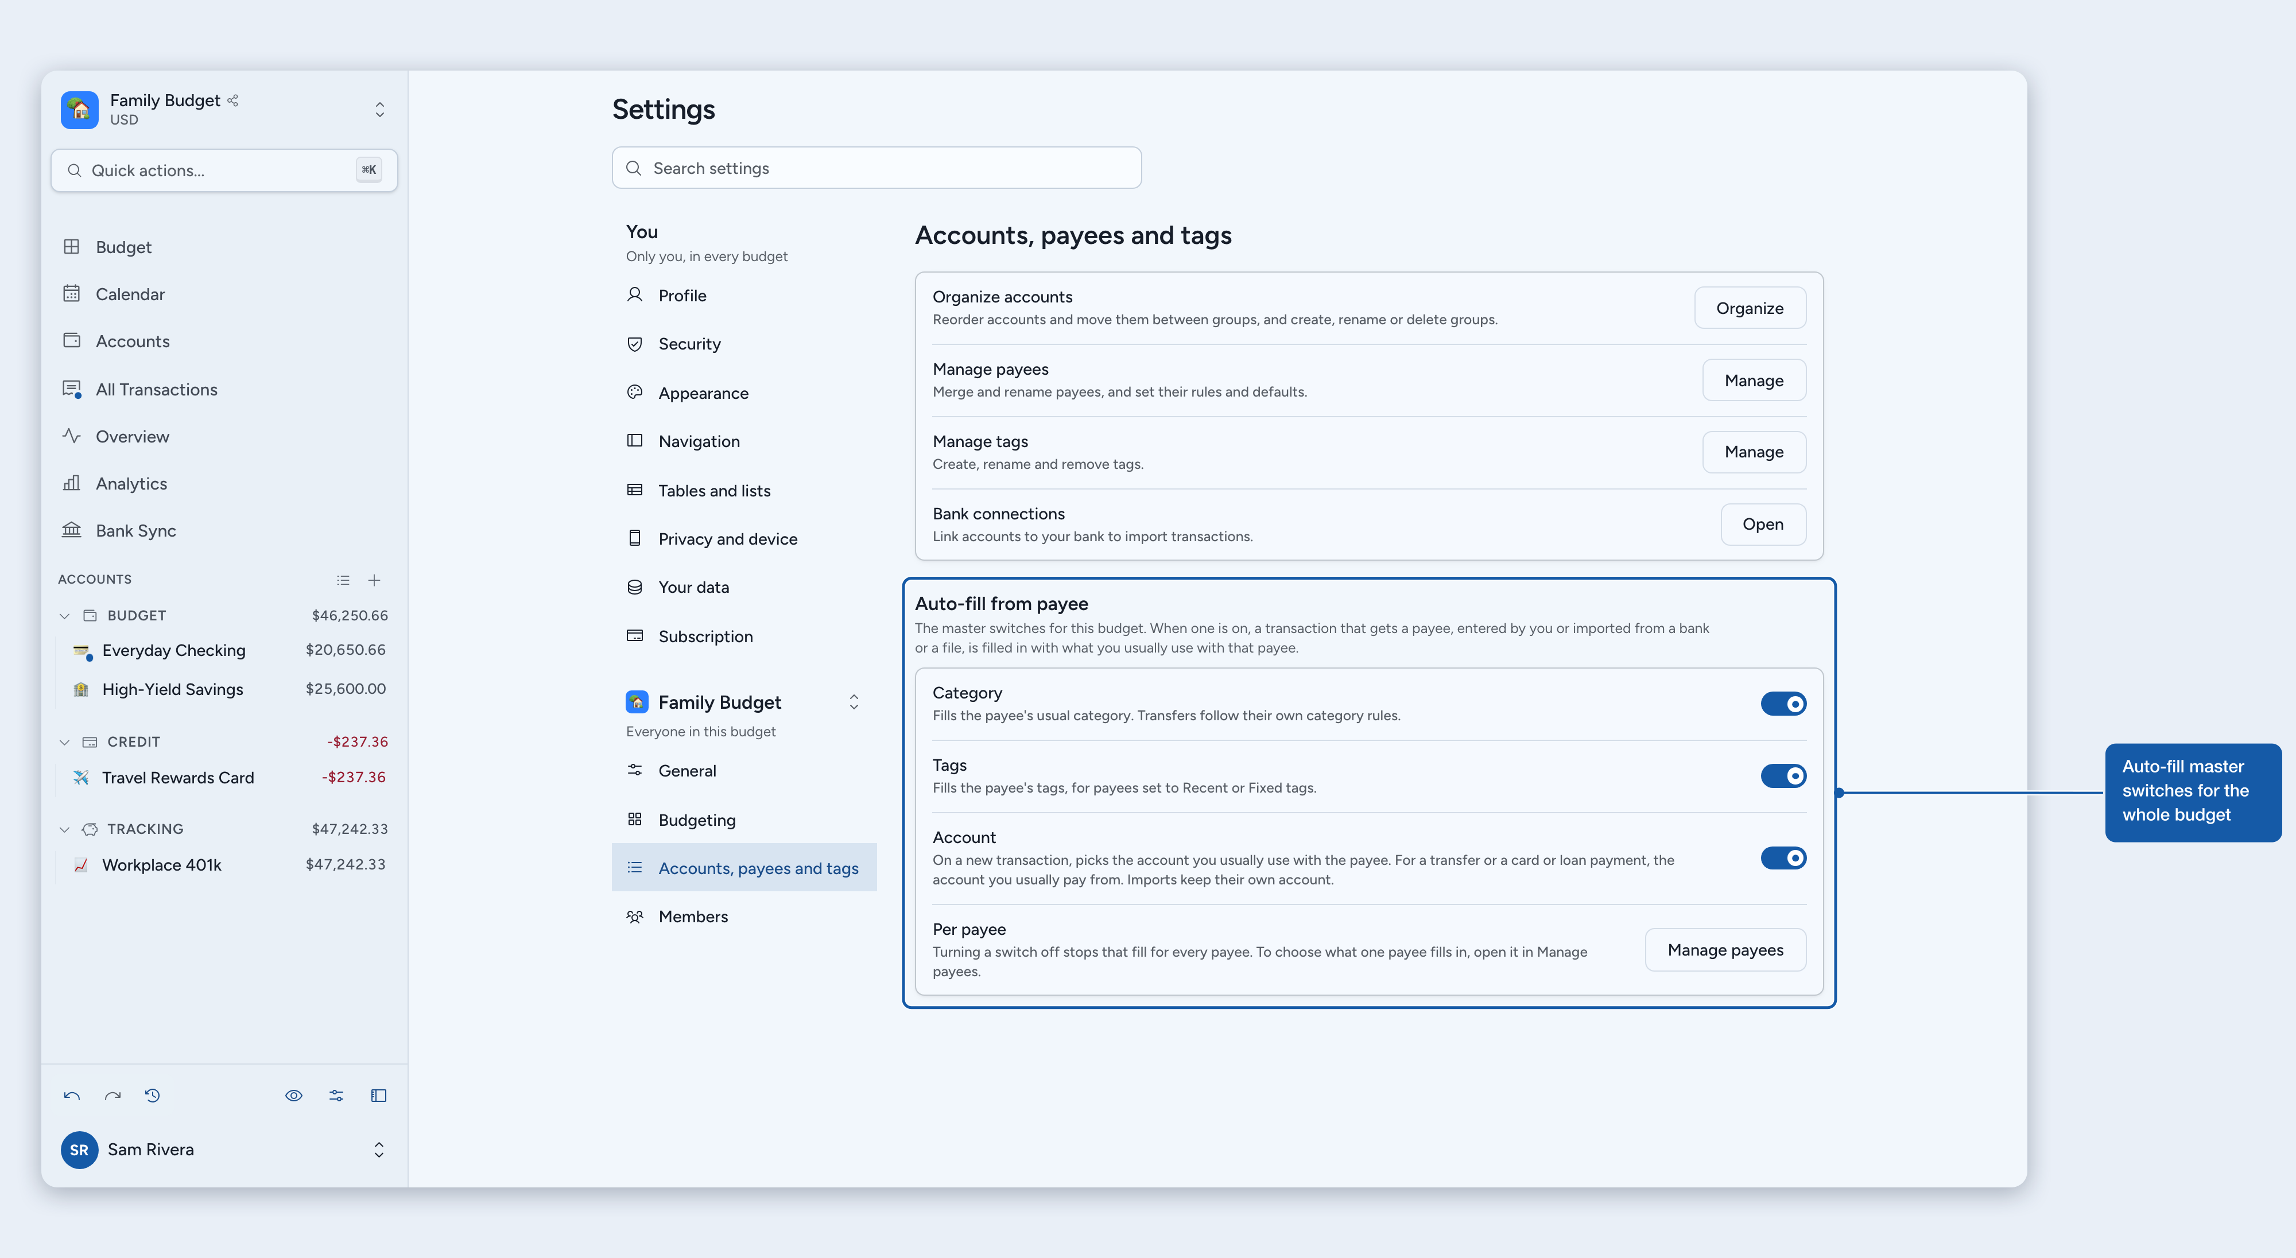Collapse the CREDIT account group
Screen dimensions: 2296x1258
[64, 742]
